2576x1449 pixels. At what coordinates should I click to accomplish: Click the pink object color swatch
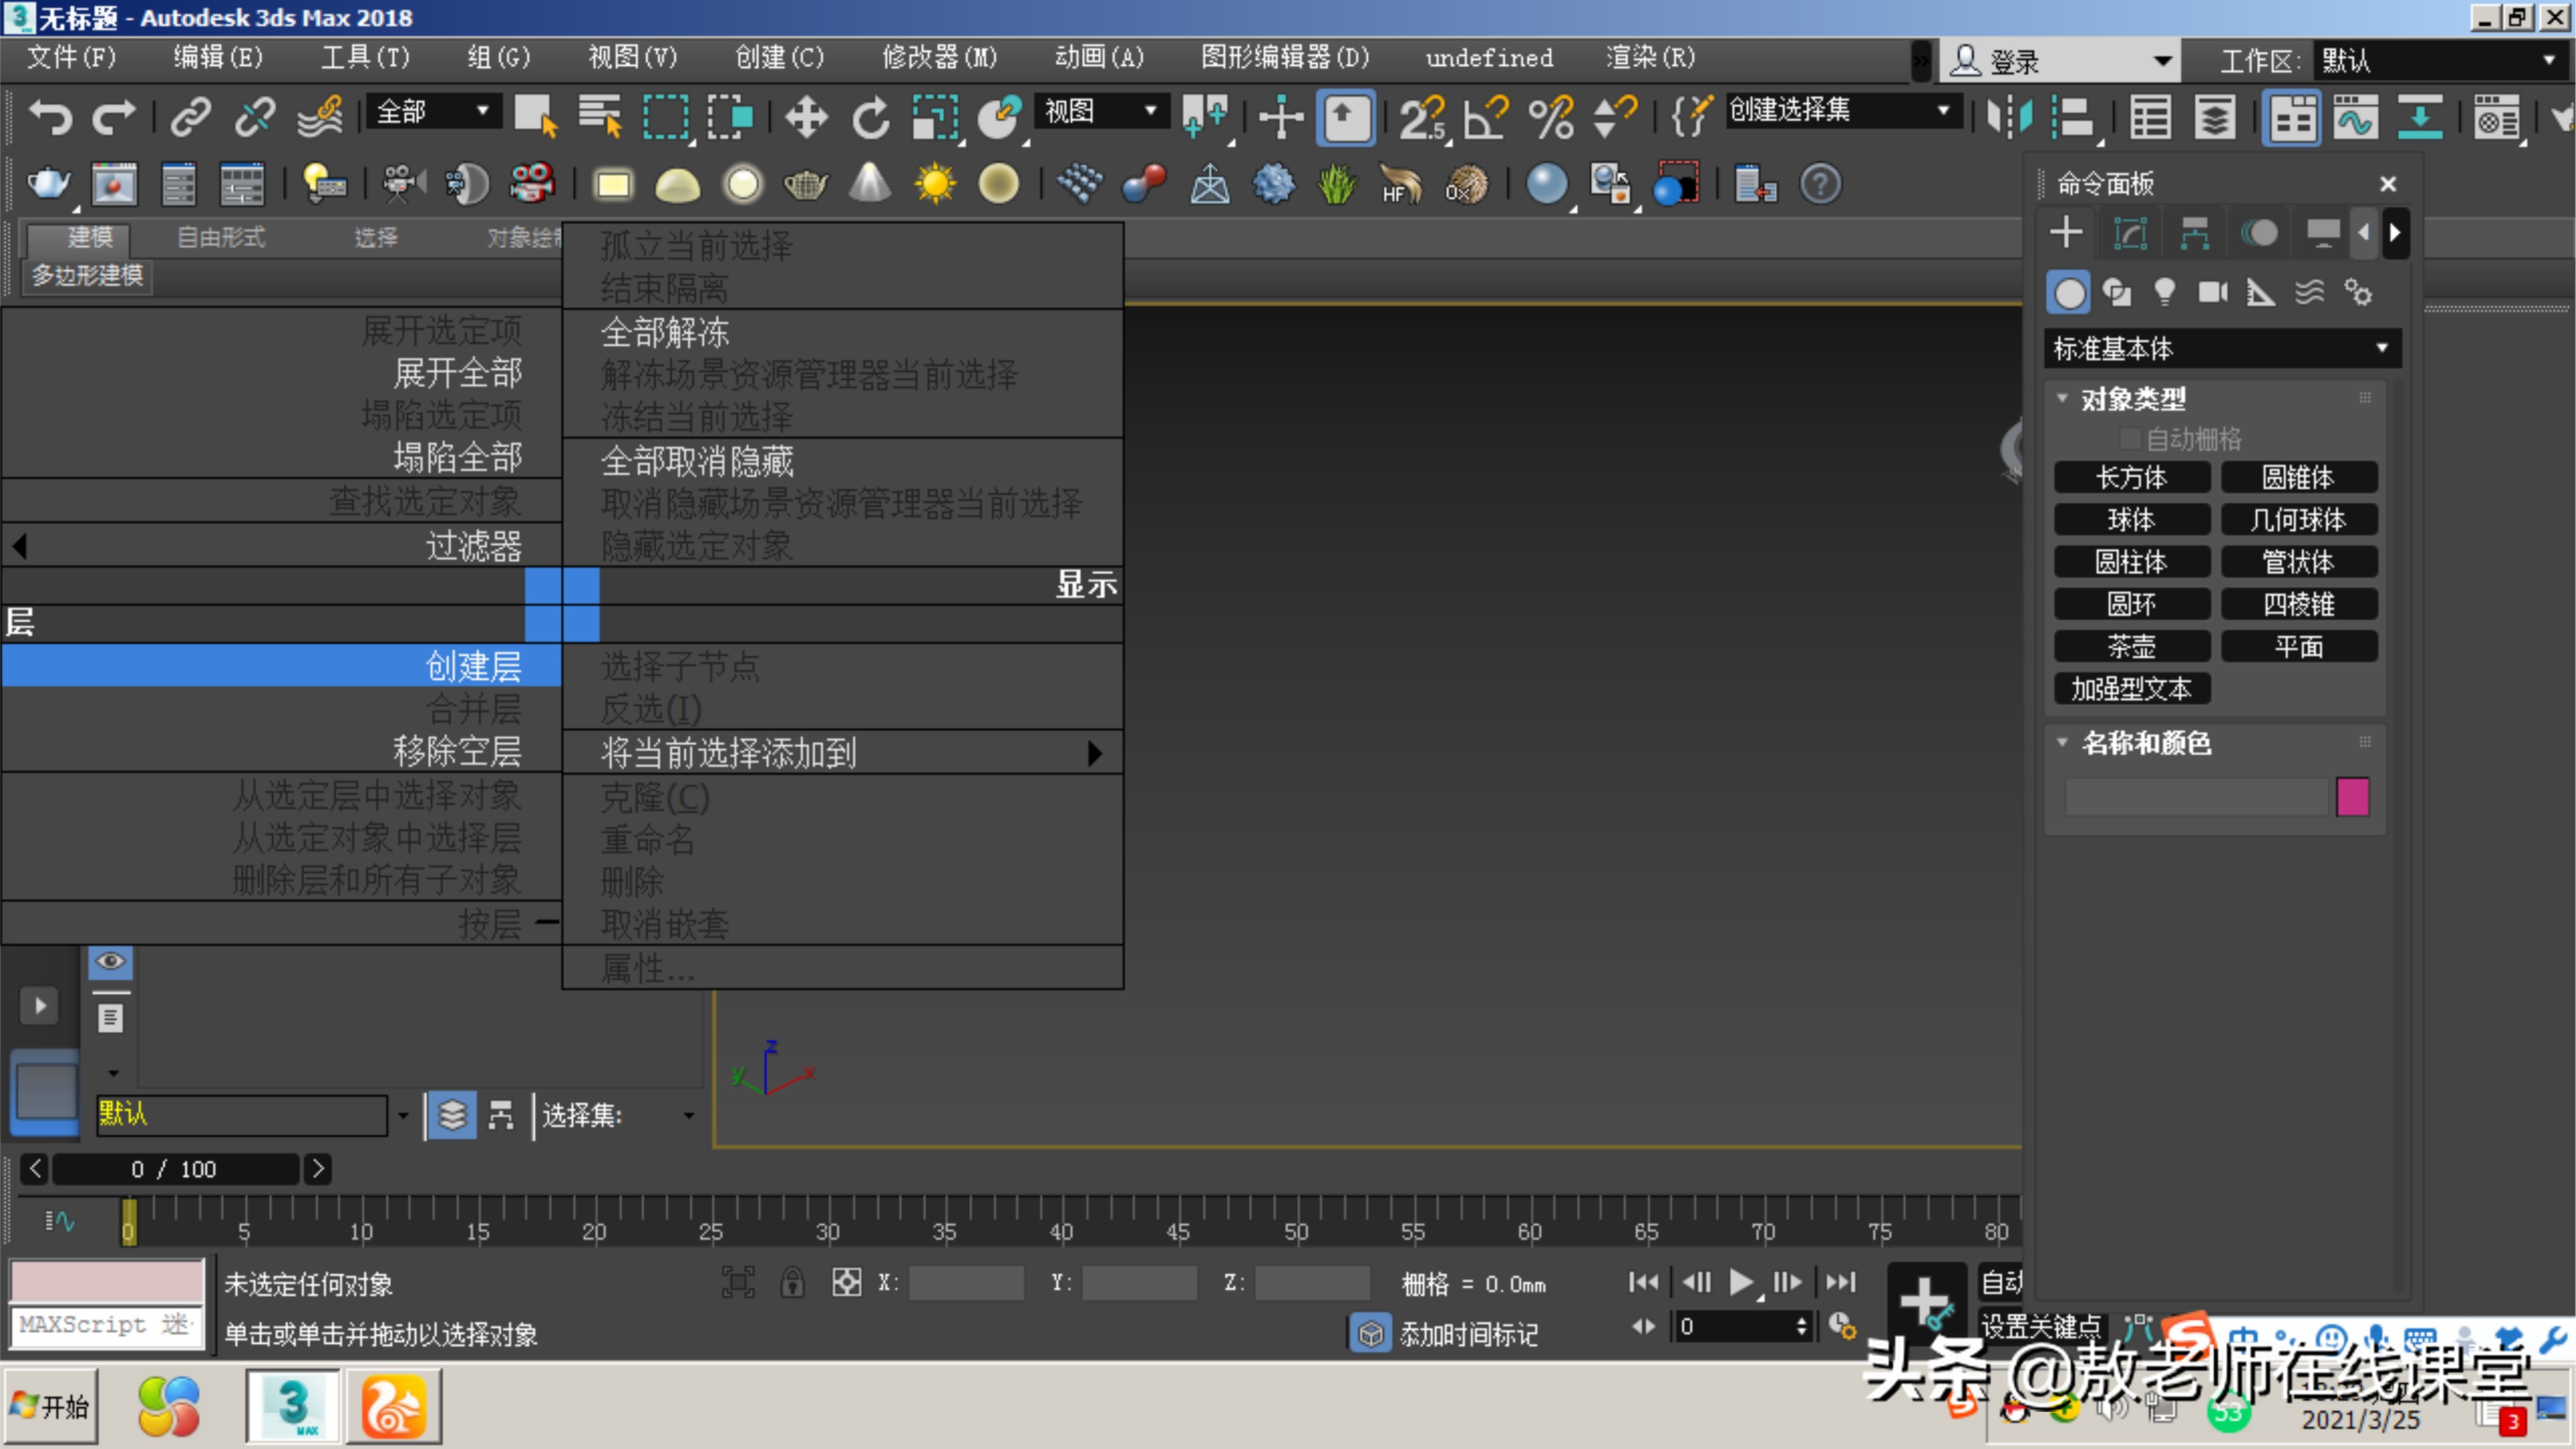(x=2355, y=797)
